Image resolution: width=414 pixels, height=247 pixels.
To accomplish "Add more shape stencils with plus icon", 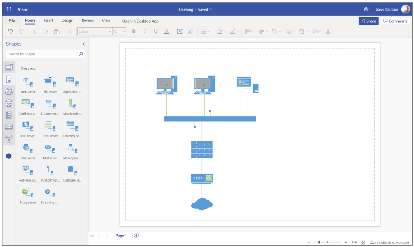I will click(9, 156).
